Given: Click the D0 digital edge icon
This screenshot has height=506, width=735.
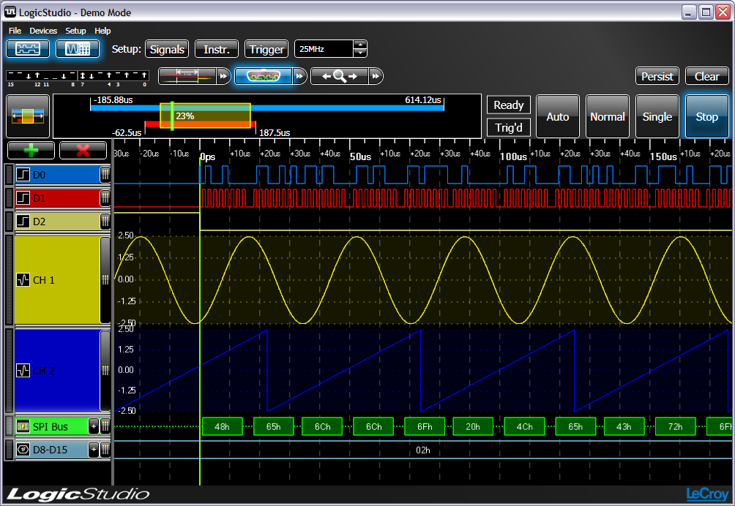Looking at the screenshot, I should 23,175.
